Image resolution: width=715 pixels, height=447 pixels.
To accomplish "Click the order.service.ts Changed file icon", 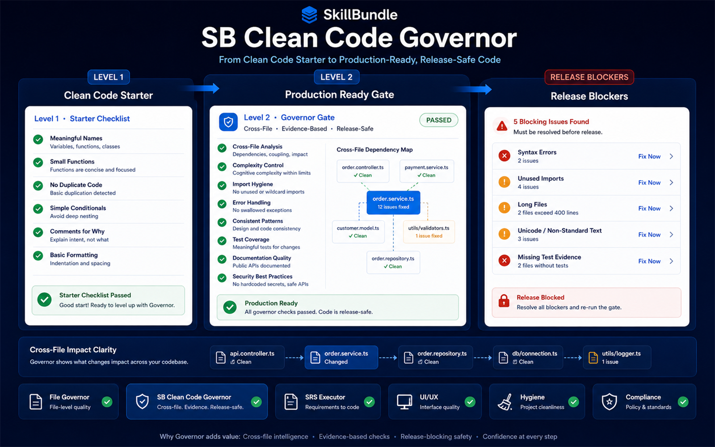I will click(315, 358).
